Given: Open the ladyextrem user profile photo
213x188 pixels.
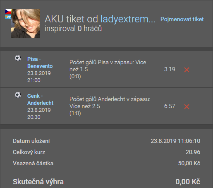Looking at the screenshot, I should (x=26, y=24).
